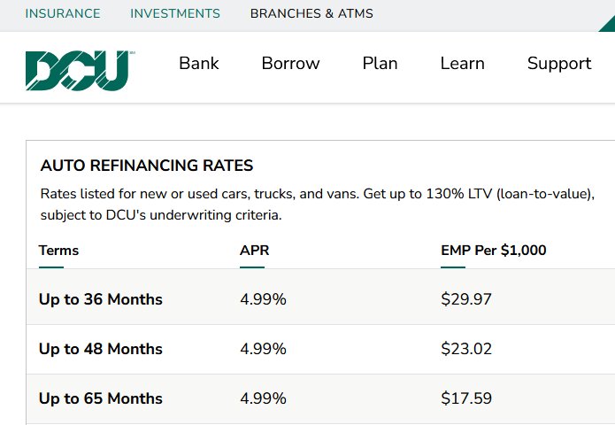Viewport: 615px width, 425px height.
Task: Go to Branches & ATMs
Action: pos(311,13)
